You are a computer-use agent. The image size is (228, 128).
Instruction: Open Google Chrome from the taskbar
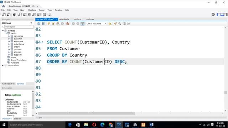pos(111,125)
